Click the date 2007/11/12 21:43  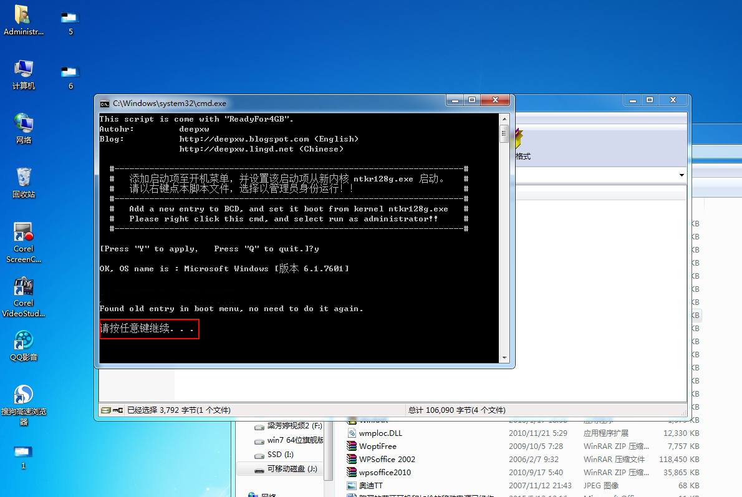click(540, 486)
